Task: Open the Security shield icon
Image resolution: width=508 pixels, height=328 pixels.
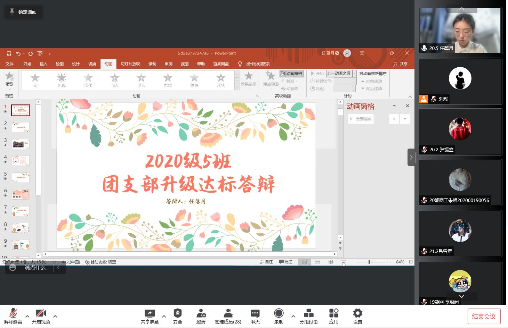Action: pos(177,314)
